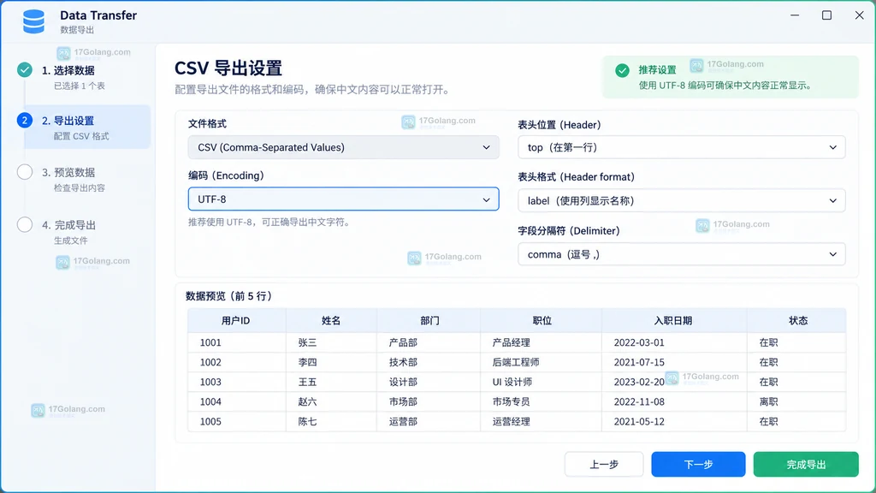Click the 职位 column header
The width and height of the screenshot is (876, 493).
click(x=542, y=321)
